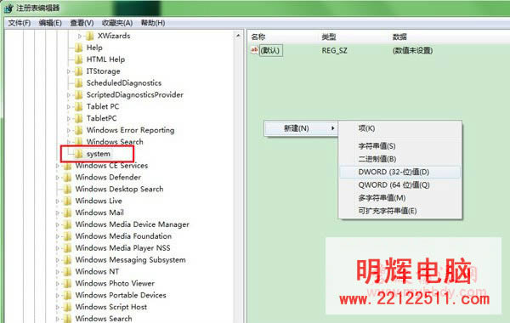Click the ab string value icon of (默认)
Image resolution: width=510 pixels, height=323 pixels.
coord(254,50)
